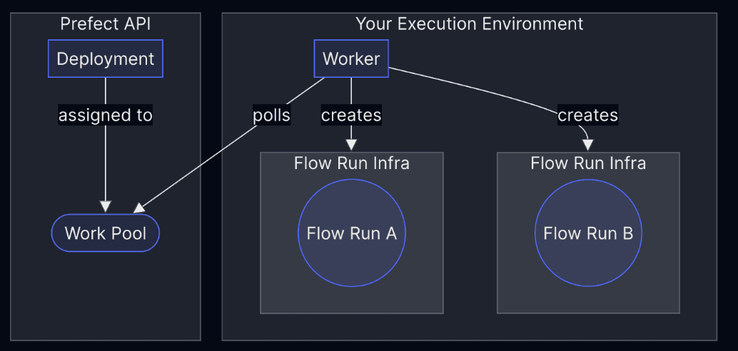Click the Worker node box
Screen dimensions: 738x351
(x=351, y=58)
